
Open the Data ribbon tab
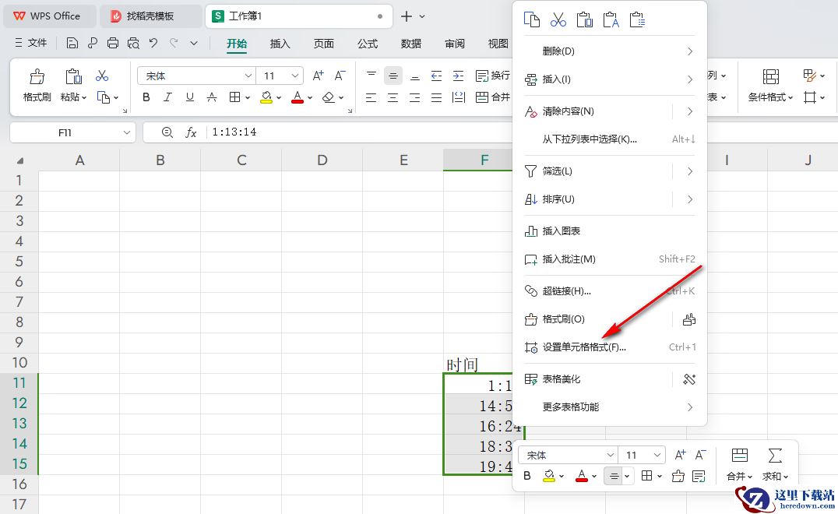click(411, 44)
